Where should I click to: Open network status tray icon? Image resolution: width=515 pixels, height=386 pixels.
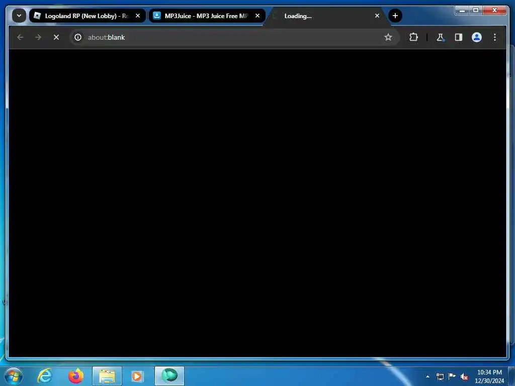[440, 376]
